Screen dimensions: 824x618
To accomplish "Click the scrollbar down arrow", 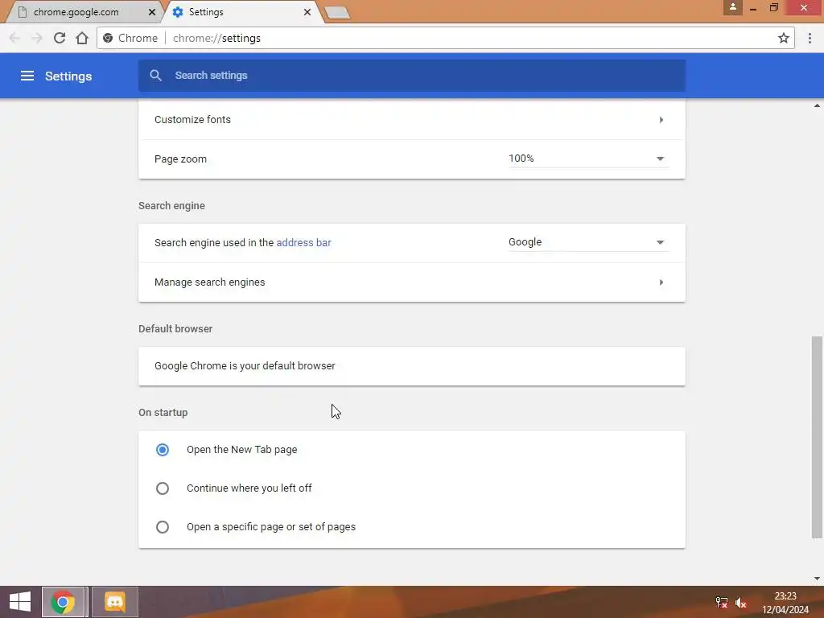I will click(x=817, y=579).
